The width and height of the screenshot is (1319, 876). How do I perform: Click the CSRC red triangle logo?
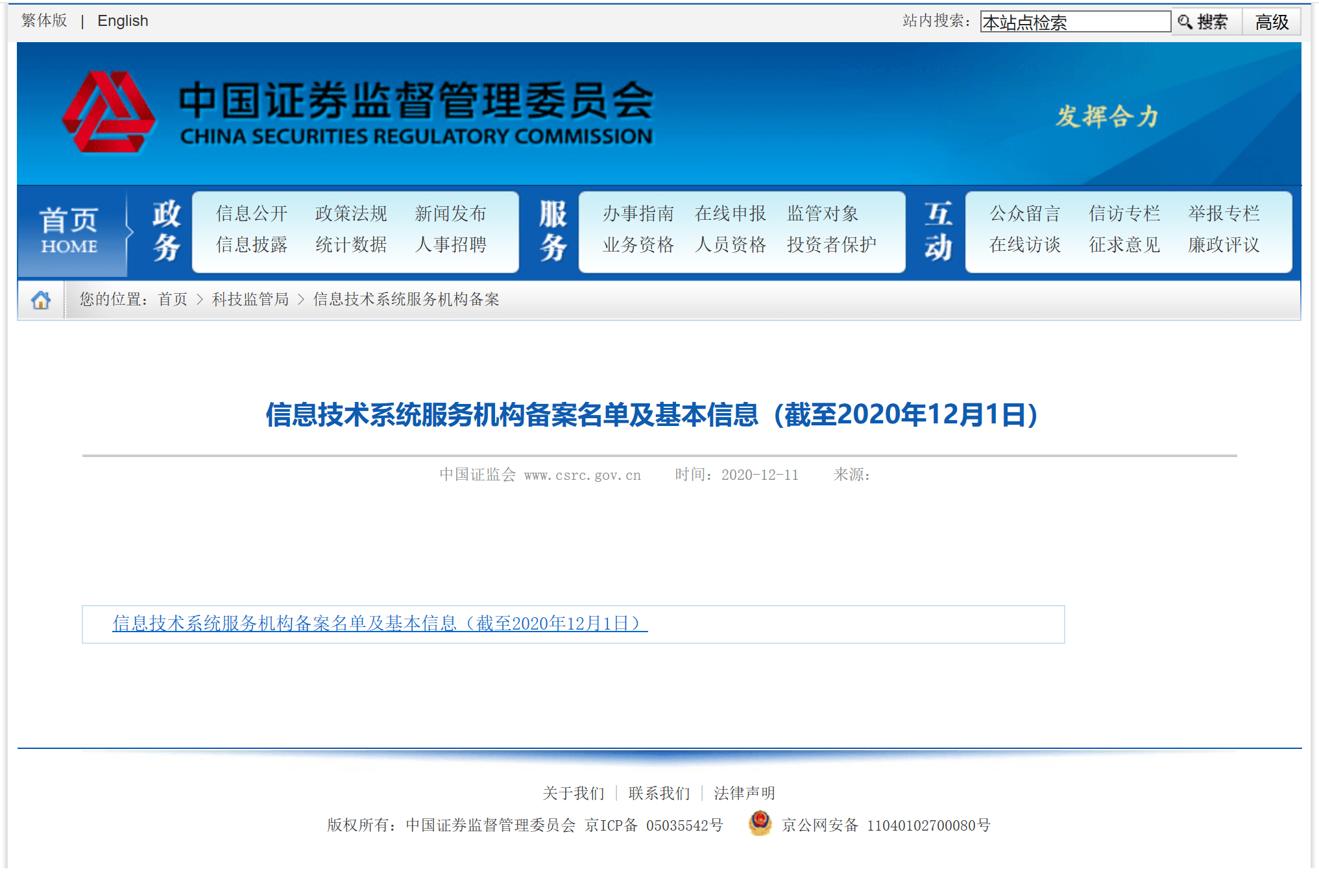108,112
